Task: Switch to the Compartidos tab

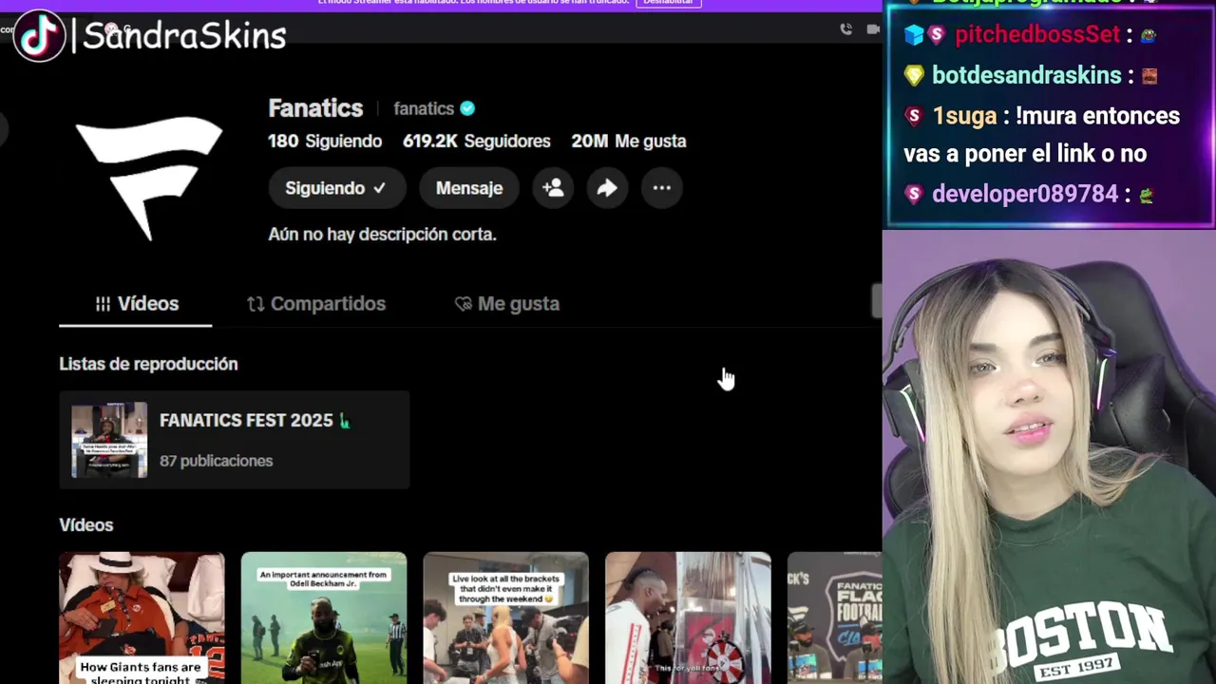Action: pos(316,304)
